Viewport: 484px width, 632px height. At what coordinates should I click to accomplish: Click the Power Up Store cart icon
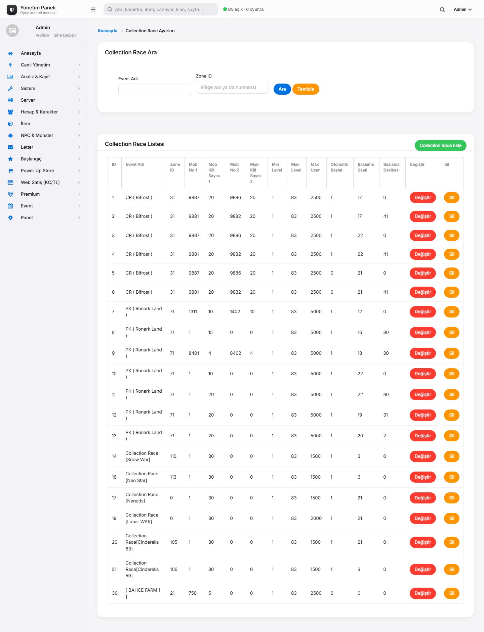click(10, 171)
